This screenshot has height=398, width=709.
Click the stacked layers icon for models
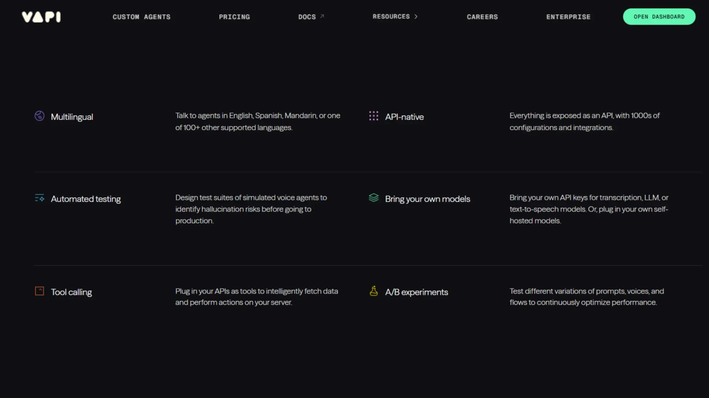click(x=374, y=197)
